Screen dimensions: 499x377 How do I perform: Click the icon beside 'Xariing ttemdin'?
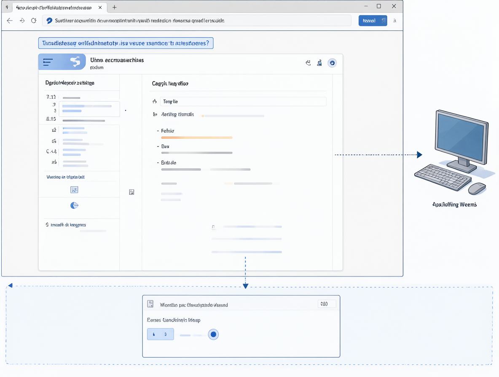[x=155, y=114]
